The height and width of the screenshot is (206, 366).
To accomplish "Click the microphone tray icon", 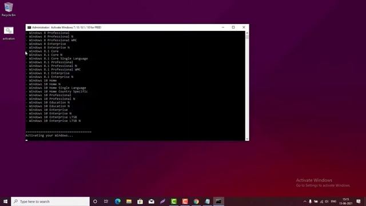I will coord(310,201).
